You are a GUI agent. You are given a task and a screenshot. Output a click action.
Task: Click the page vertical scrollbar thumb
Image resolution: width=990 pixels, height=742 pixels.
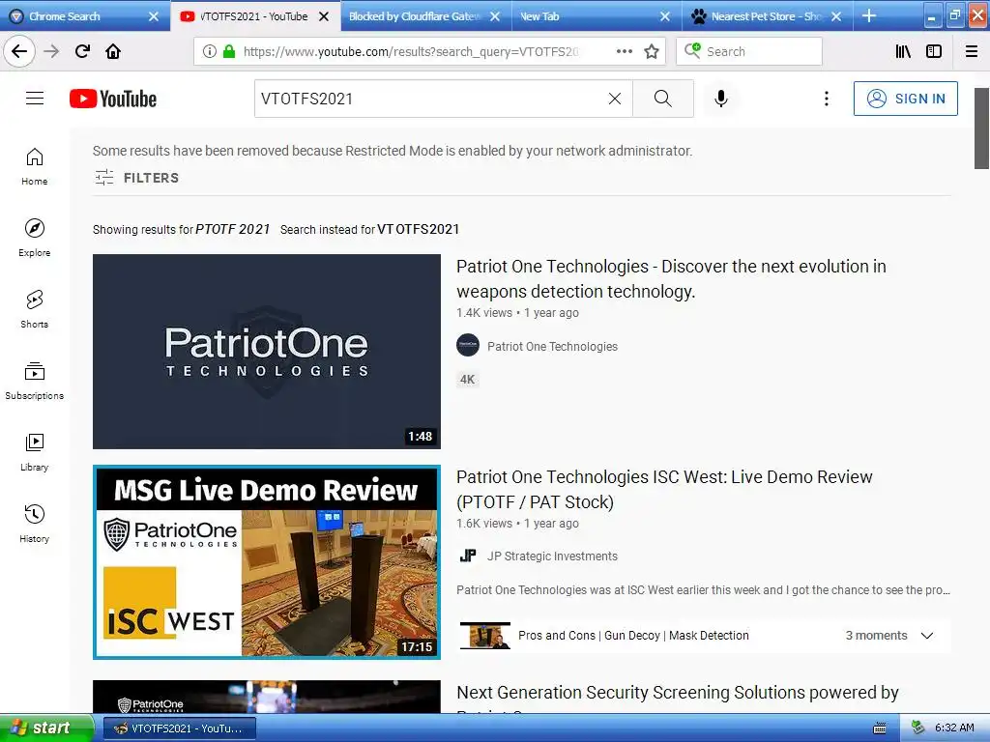(981, 128)
